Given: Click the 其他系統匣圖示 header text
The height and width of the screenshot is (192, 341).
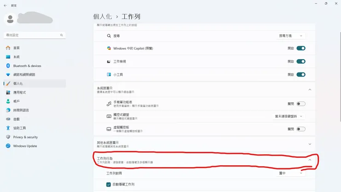Looking at the screenshot, I should point(108,143).
